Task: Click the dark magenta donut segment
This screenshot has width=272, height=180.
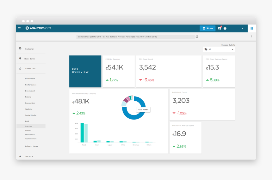Action: [126, 100]
